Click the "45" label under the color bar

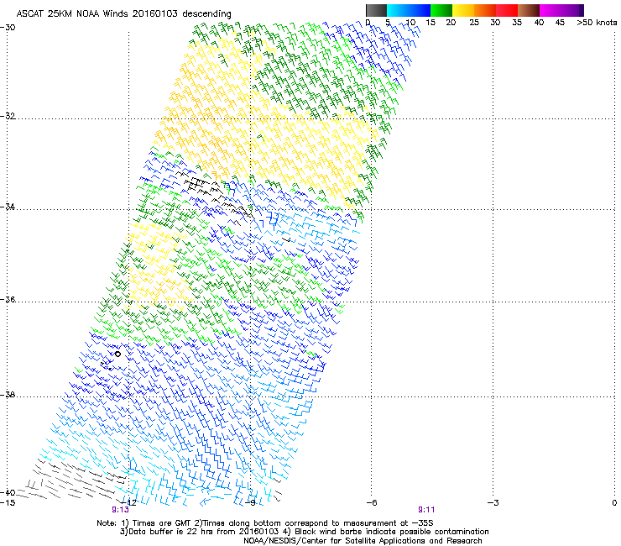(560, 23)
